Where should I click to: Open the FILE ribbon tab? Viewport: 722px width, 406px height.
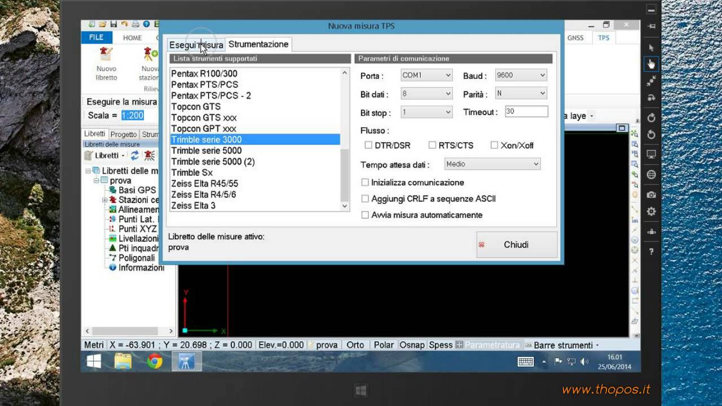click(x=96, y=37)
